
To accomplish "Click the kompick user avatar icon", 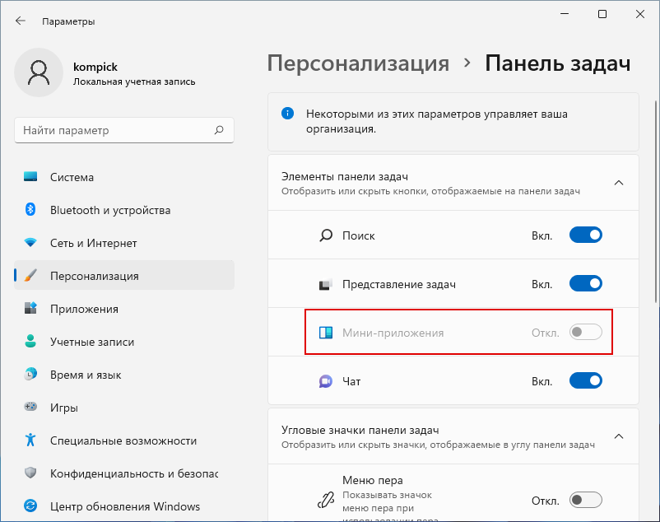I will pos(39,72).
